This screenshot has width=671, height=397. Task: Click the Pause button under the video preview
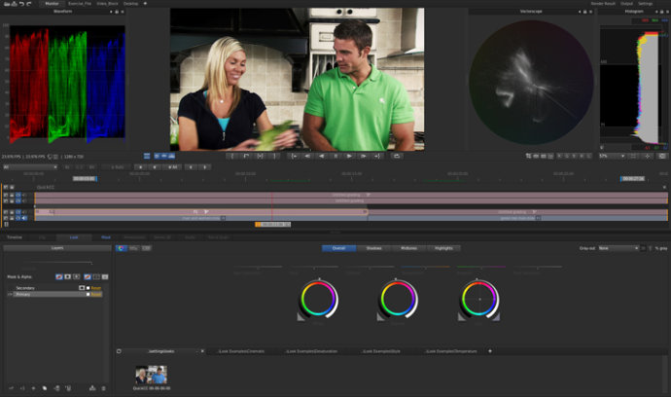[x=336, y=156]
